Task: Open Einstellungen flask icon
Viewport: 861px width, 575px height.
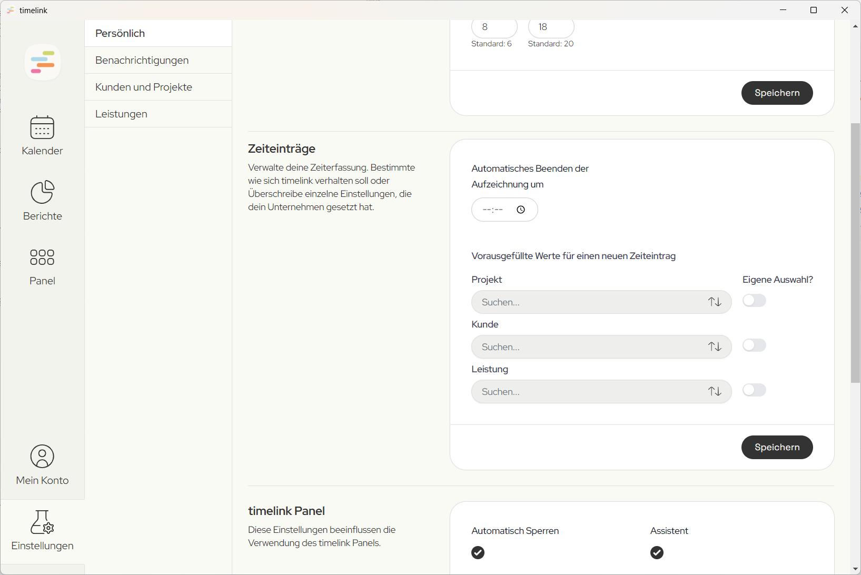Action: 42,522
